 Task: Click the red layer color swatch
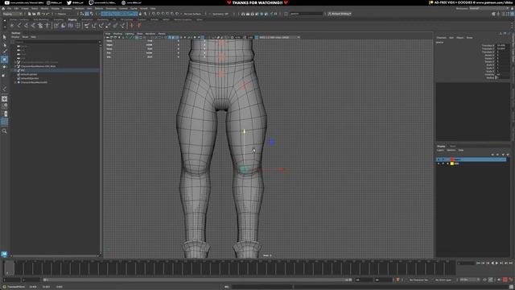[x=452, y=159]
